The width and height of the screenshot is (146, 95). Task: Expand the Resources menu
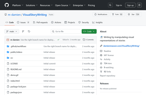(x=46, y=5)
